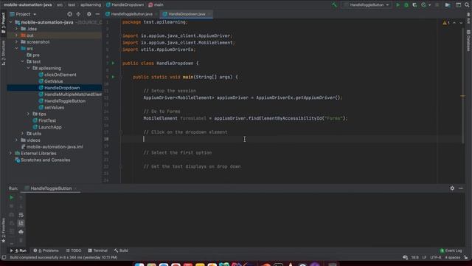
Task: Toggle scroll to end in Run console
Action: tap(21, 223)
